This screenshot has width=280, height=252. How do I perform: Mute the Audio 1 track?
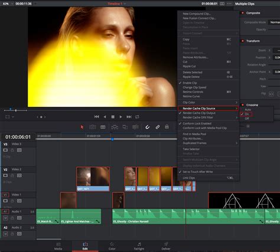click(x=5, y=218)
